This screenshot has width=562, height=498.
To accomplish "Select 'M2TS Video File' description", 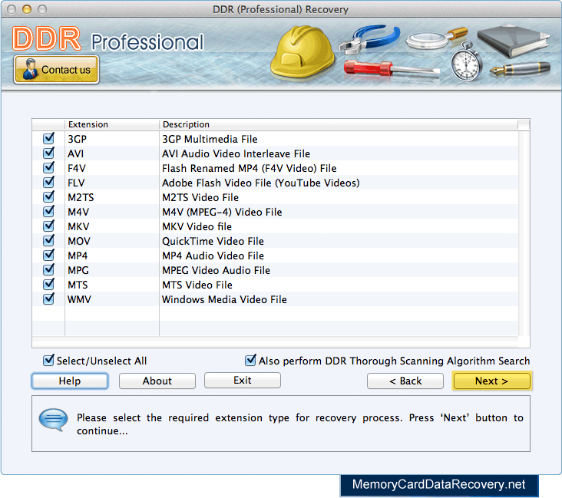I will pos(200,197).
